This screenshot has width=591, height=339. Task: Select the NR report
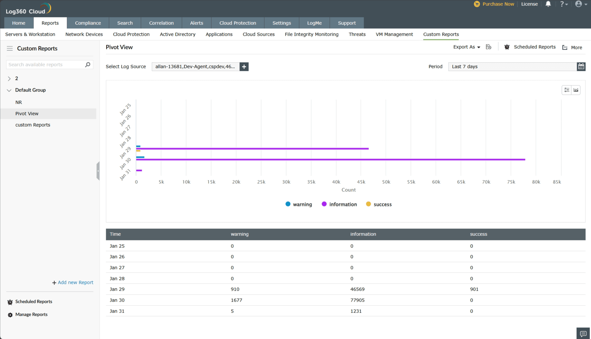(x=19, y=102)
